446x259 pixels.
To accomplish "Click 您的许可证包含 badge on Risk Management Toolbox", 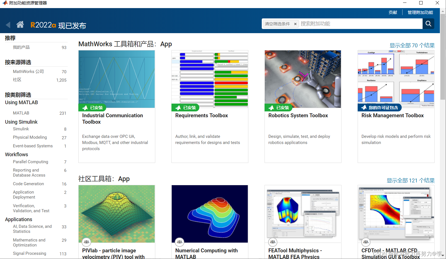I will tap(380, 107).
